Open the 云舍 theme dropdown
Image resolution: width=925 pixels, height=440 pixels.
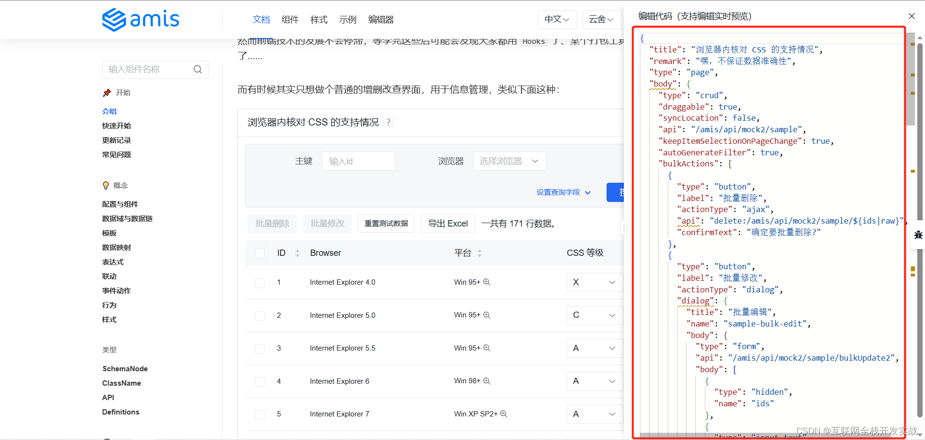pyautogui.click(x=601, y=20)
